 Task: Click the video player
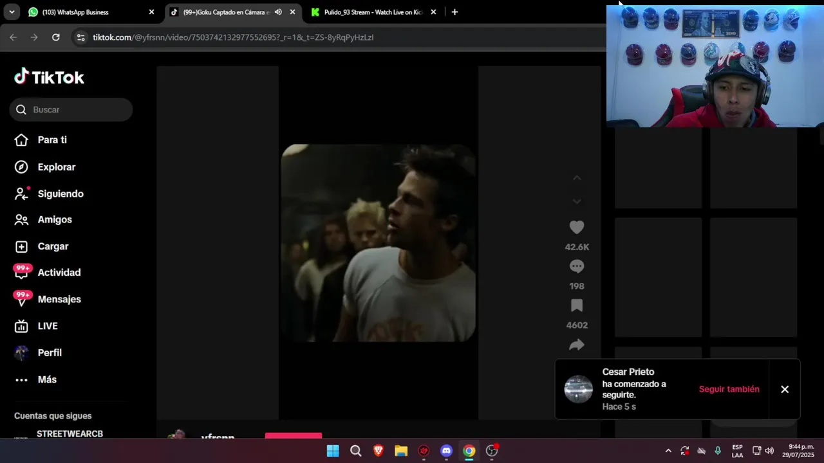379,243
